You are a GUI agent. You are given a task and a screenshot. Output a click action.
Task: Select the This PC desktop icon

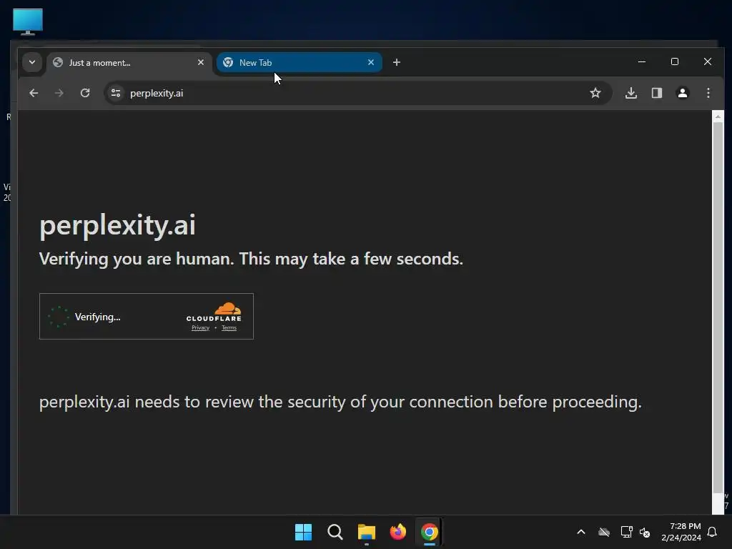tap(28, 21)
